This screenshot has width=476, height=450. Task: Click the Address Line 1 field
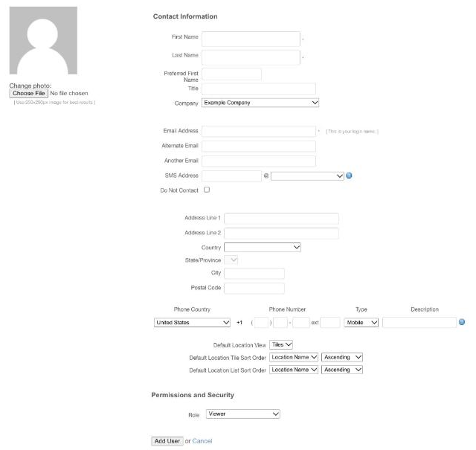(281, 219)
